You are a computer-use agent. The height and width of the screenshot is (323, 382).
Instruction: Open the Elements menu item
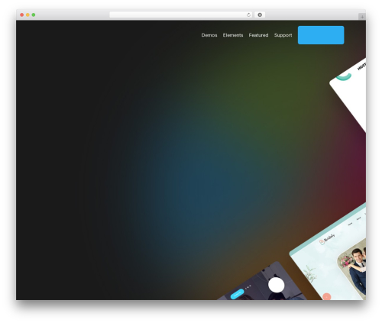[233, 35]
